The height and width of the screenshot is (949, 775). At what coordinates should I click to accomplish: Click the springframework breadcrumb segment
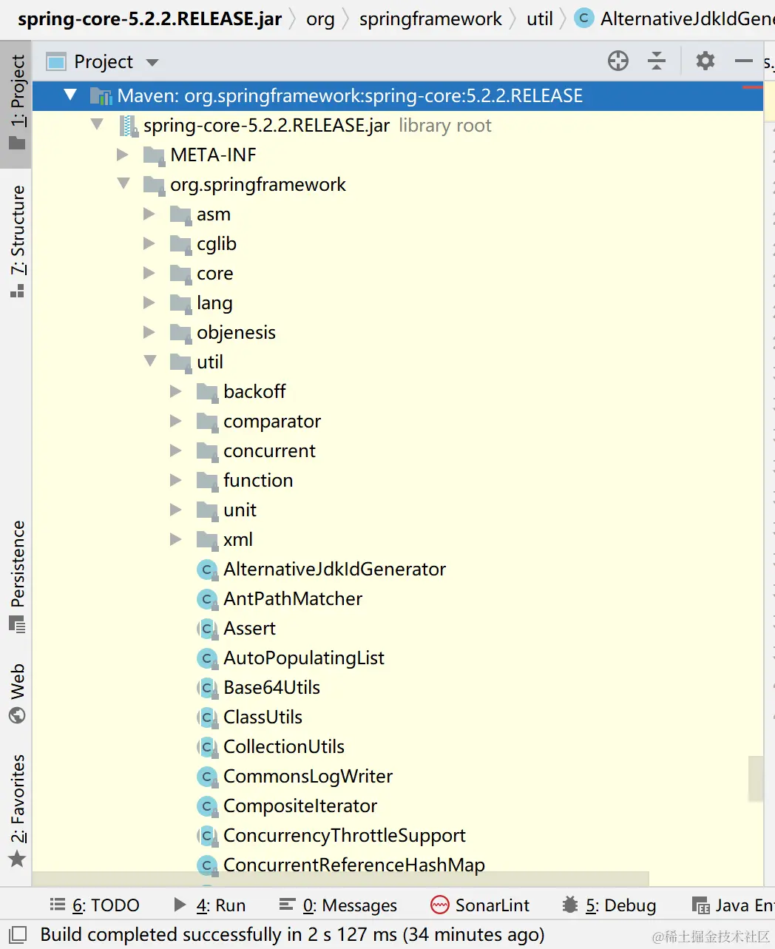click(x=430, y=18)
